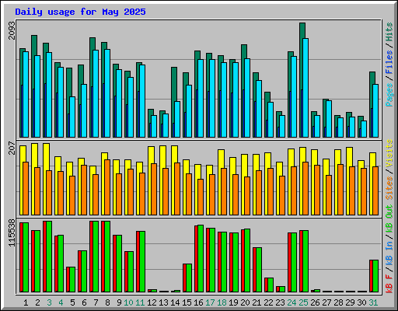The width and height of the screenshot is (398, 311).
Task: Click the Hits legend label
Action: coord(389,32)
